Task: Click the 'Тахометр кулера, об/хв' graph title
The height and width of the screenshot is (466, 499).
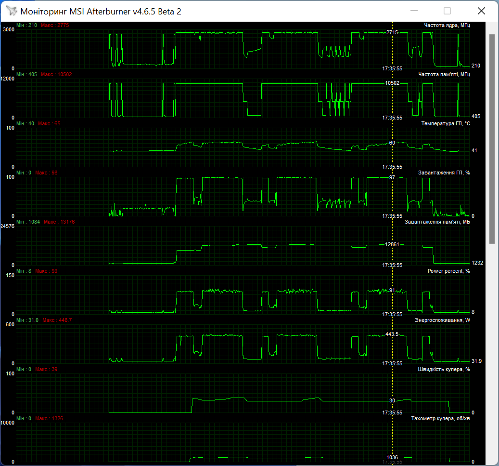Action: pos(440,418)
